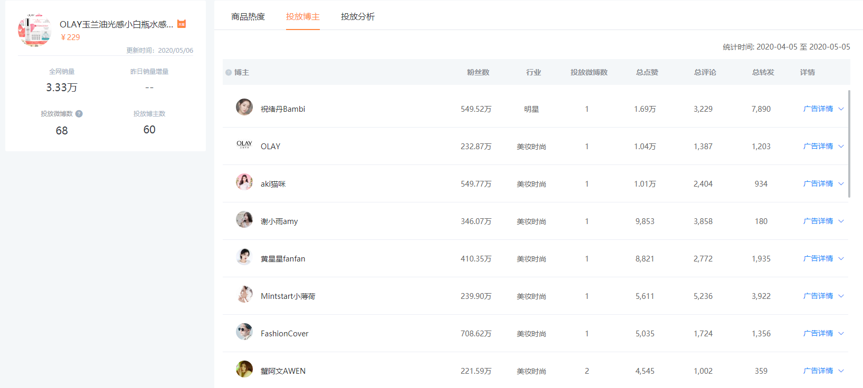Click the 粉丝数 column header
This screenshot has height=388, width=863.
pos(478,73)
